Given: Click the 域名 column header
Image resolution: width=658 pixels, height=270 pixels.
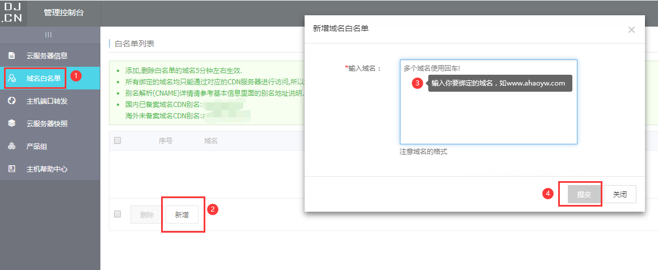Looking at the screenshot, I should pos(210,141).
